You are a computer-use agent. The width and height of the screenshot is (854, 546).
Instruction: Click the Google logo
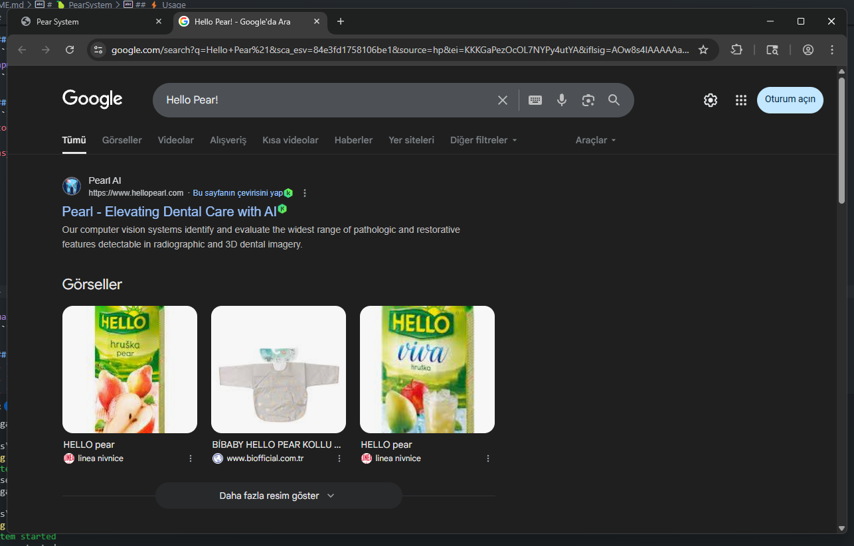coord(92,100)
